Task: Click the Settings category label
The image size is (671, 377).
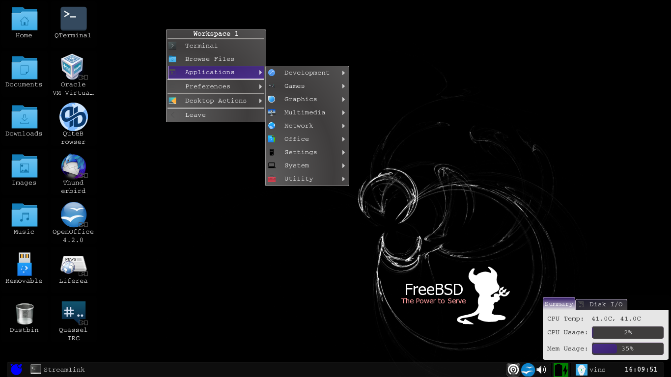Action: [301, 152]
